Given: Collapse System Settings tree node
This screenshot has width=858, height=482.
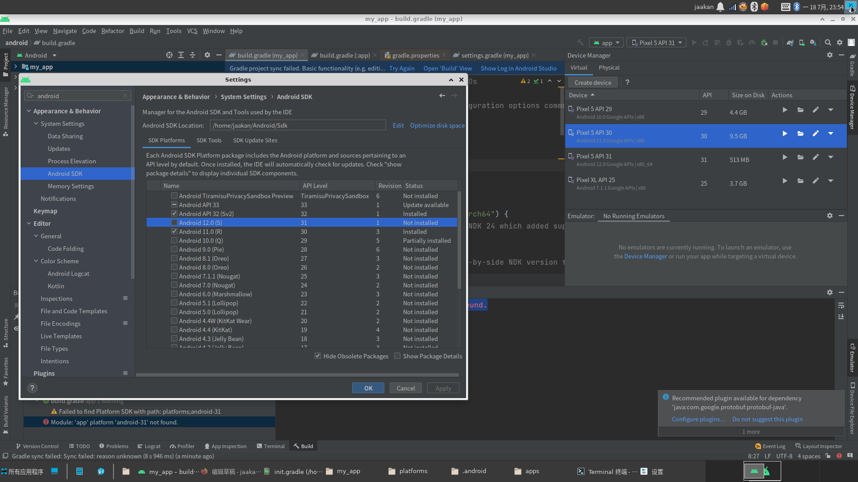Looking at the screenshot, I should (x=36, y=124).
